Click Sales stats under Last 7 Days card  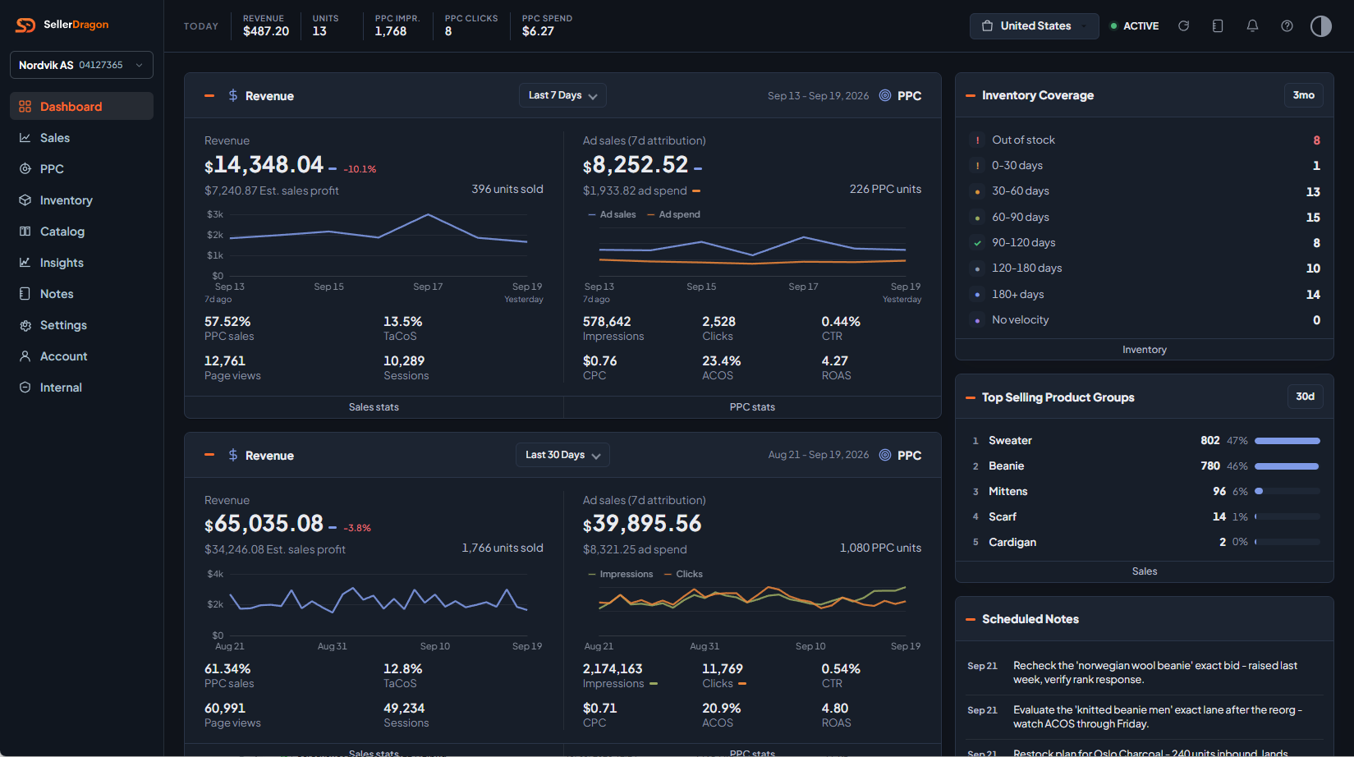tap(374, 407)
